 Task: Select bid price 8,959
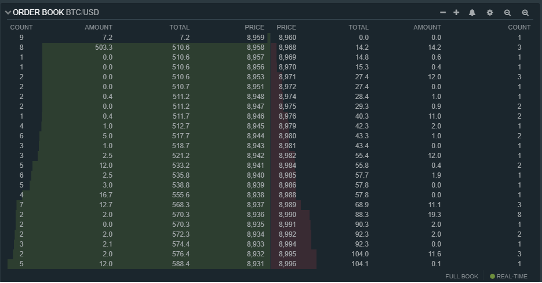pyautogui.click(x=255, y=38)
